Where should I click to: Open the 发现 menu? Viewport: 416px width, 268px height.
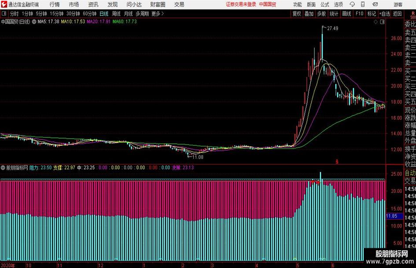(113, 4)
